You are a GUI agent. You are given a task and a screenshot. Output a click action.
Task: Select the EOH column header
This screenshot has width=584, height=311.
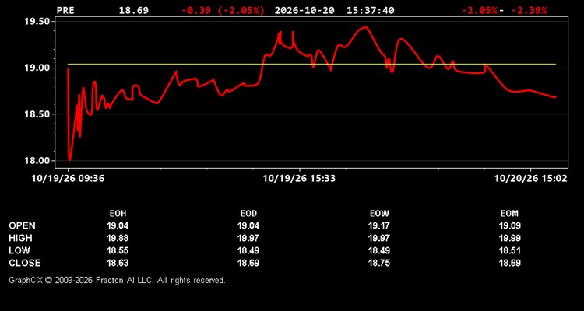click(x=118, y=214)
